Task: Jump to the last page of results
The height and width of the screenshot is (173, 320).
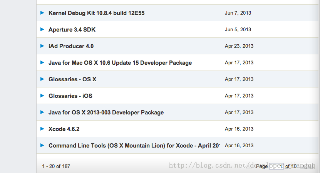Action: (x=309, y=166)
